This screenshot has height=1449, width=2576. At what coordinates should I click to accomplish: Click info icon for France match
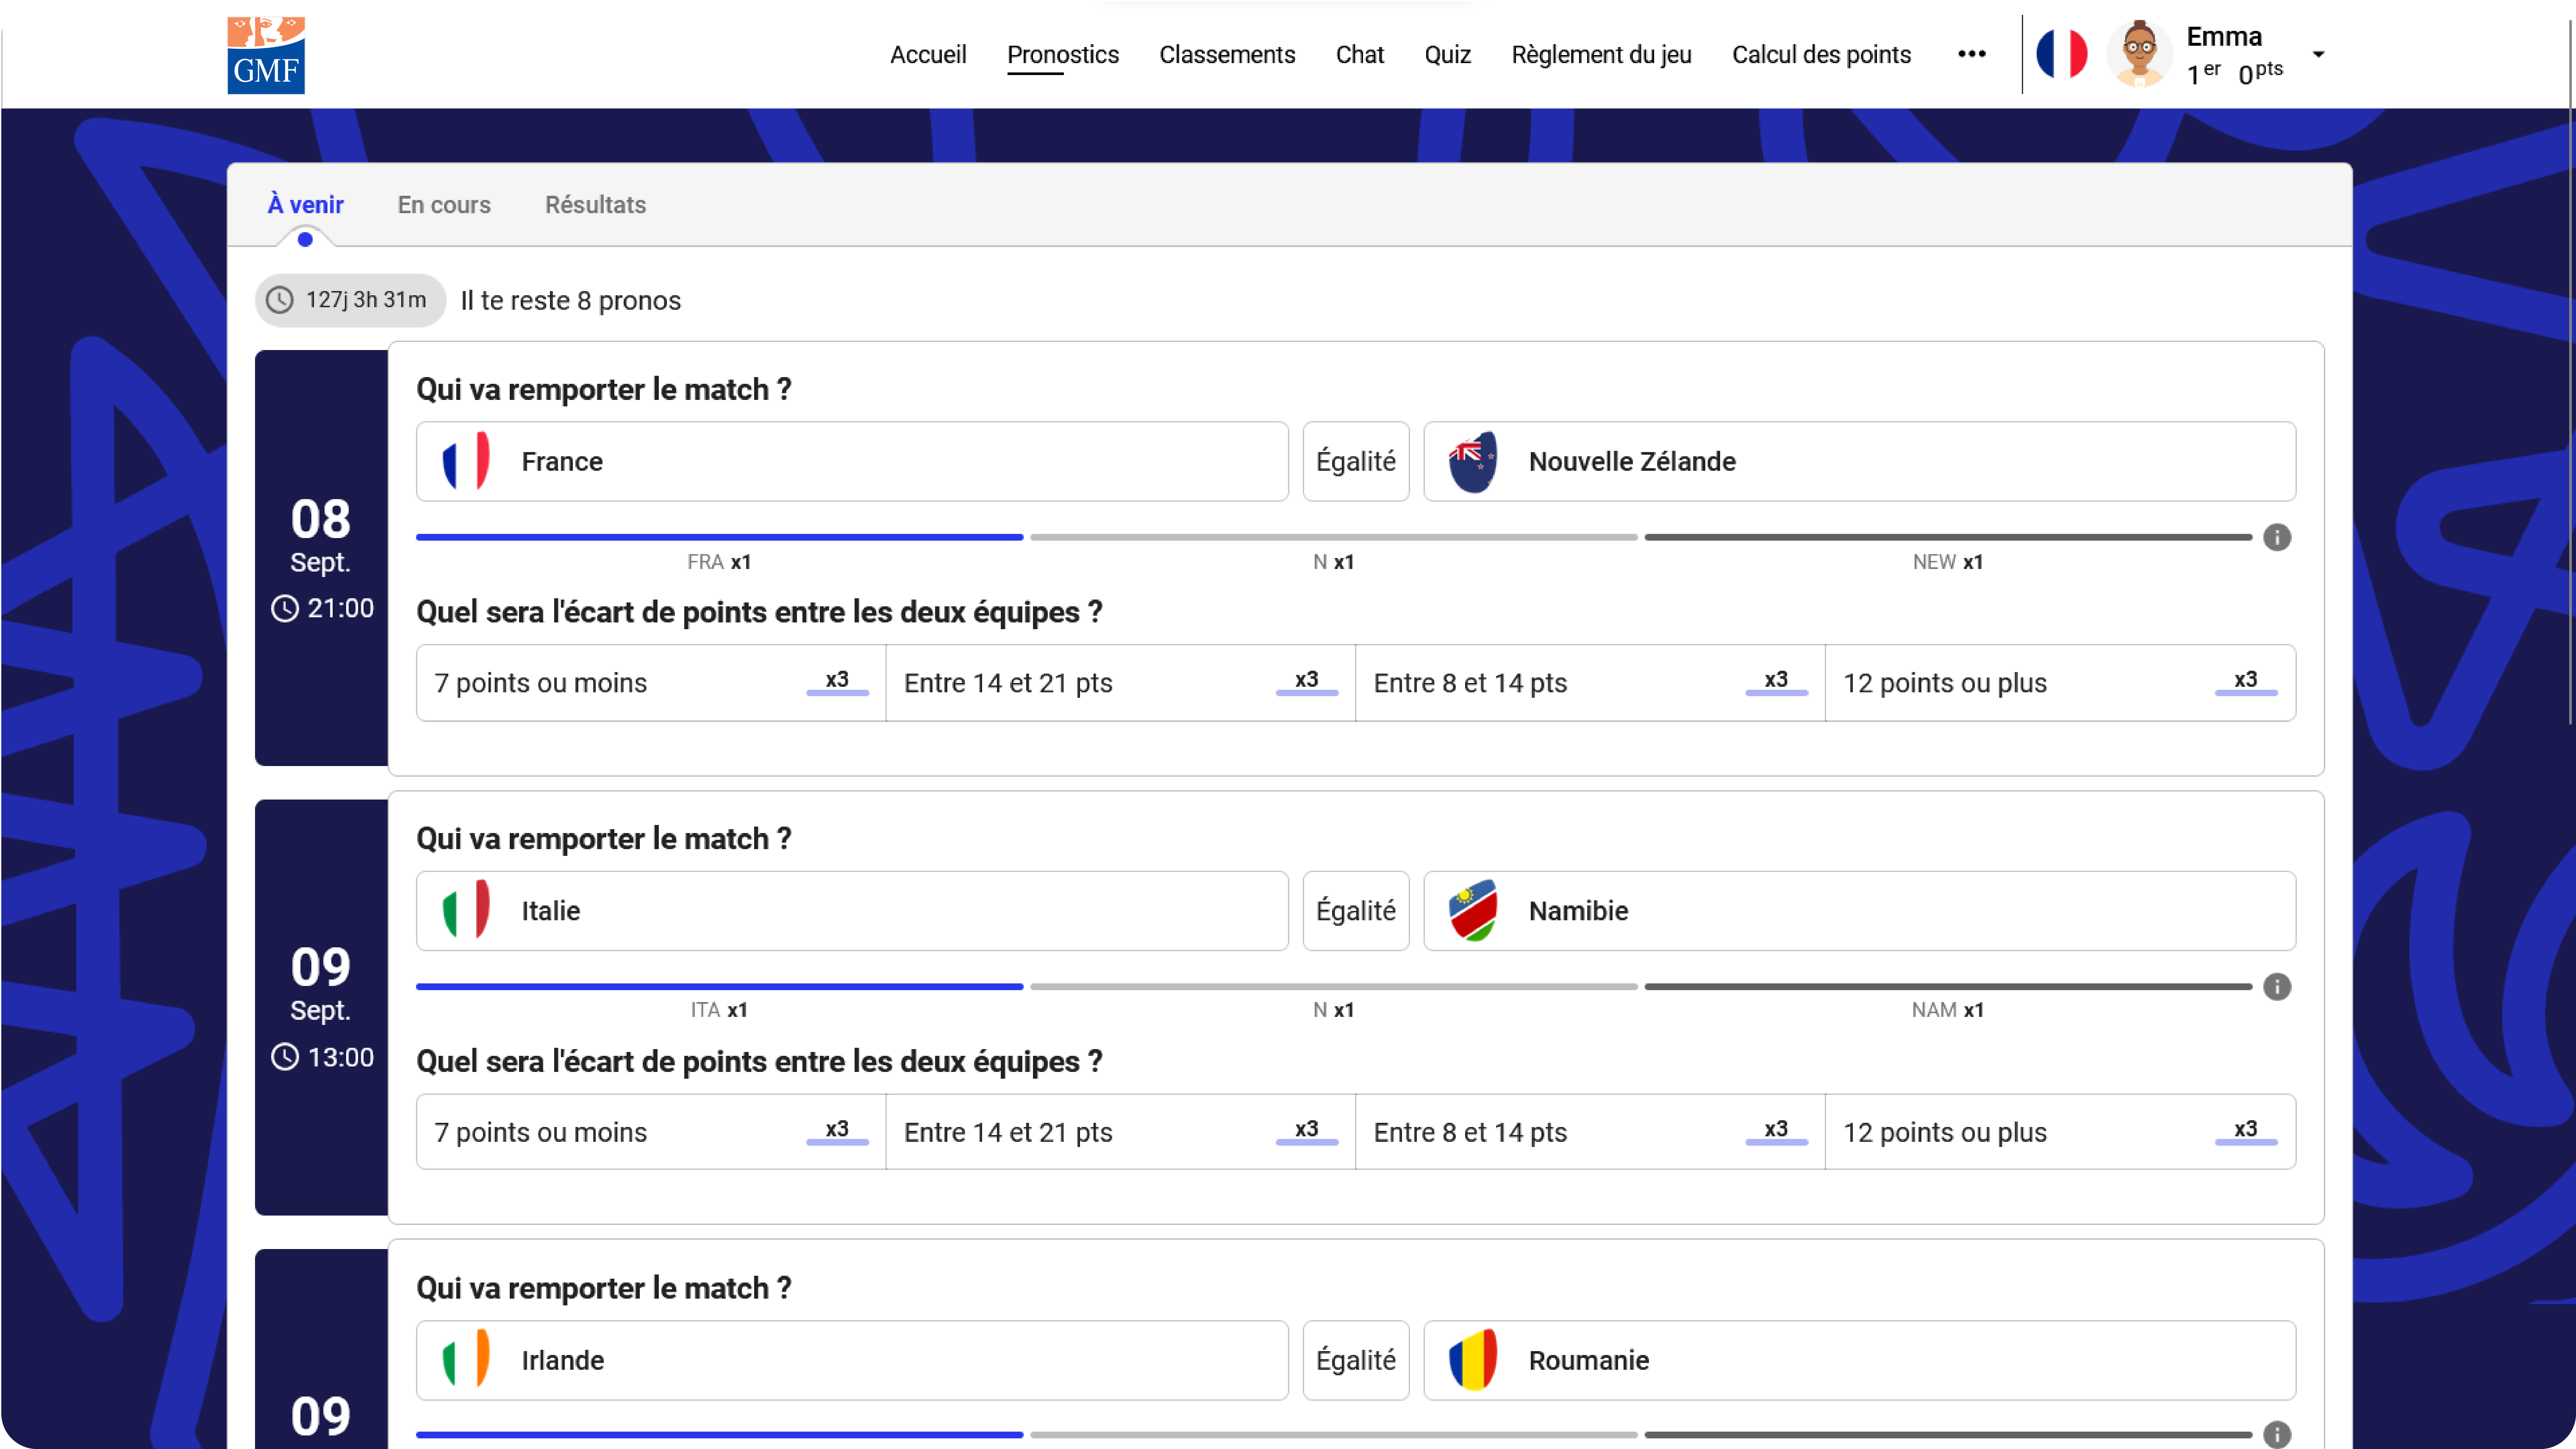(x=2277, y=538)
